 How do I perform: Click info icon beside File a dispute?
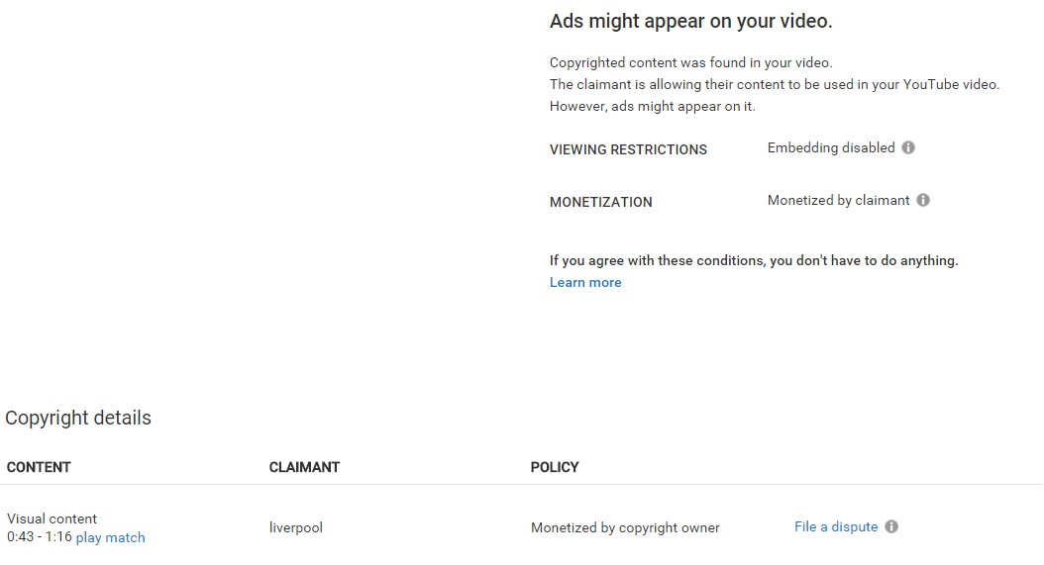click(x=891, y=527)
